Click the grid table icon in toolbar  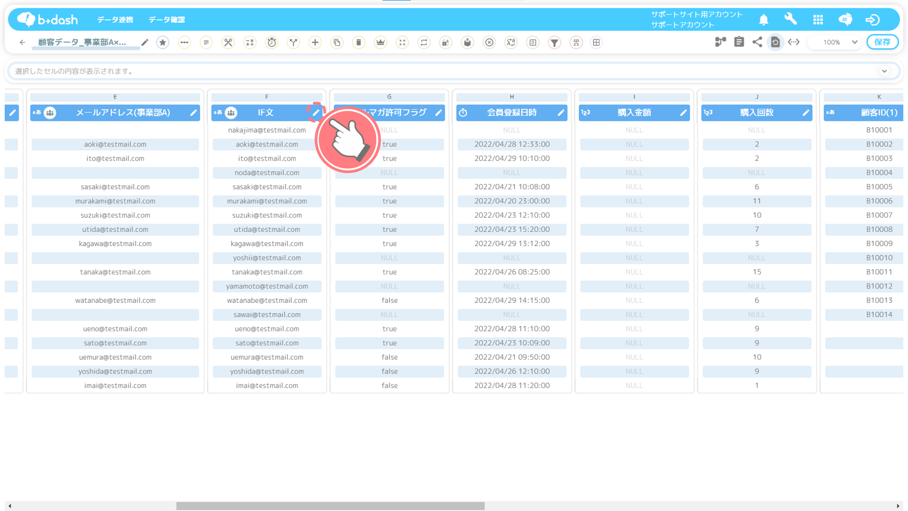tap(597, 42)
